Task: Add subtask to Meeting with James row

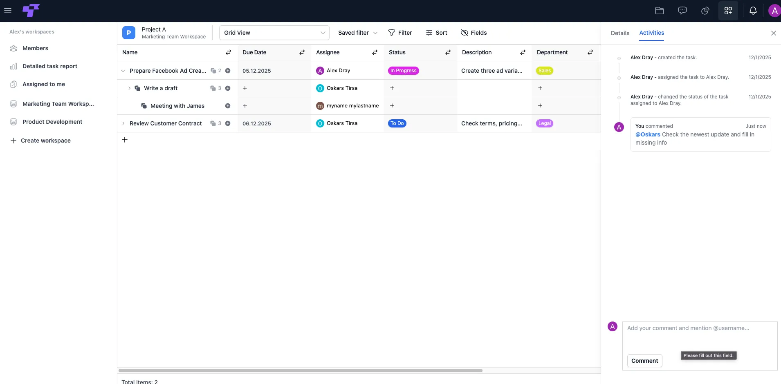Action: [228, 106]
